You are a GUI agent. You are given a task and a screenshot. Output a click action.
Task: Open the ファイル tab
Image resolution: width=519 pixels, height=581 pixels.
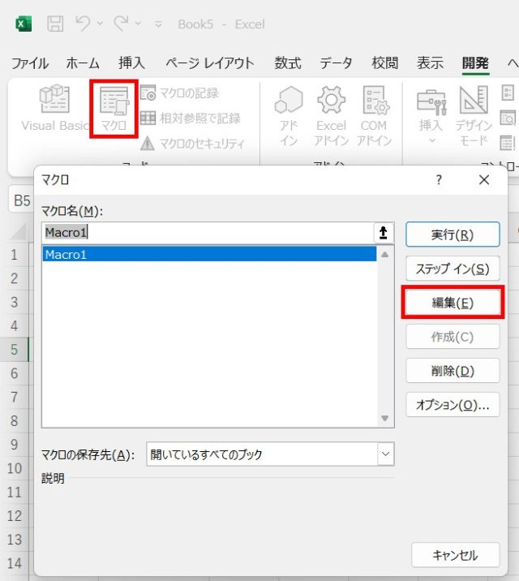click(30, 63)
